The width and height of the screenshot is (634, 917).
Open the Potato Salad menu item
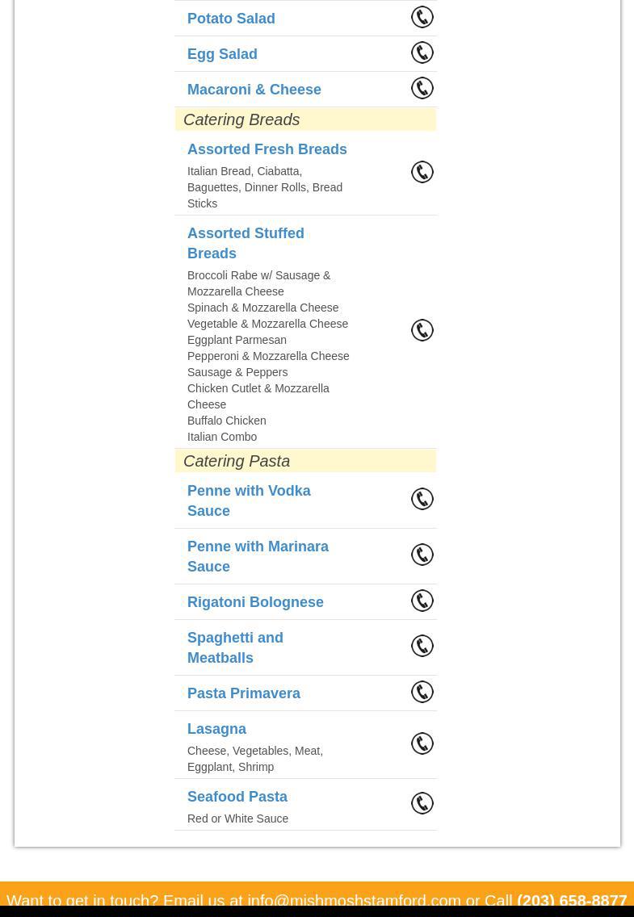tap(231, 19)
